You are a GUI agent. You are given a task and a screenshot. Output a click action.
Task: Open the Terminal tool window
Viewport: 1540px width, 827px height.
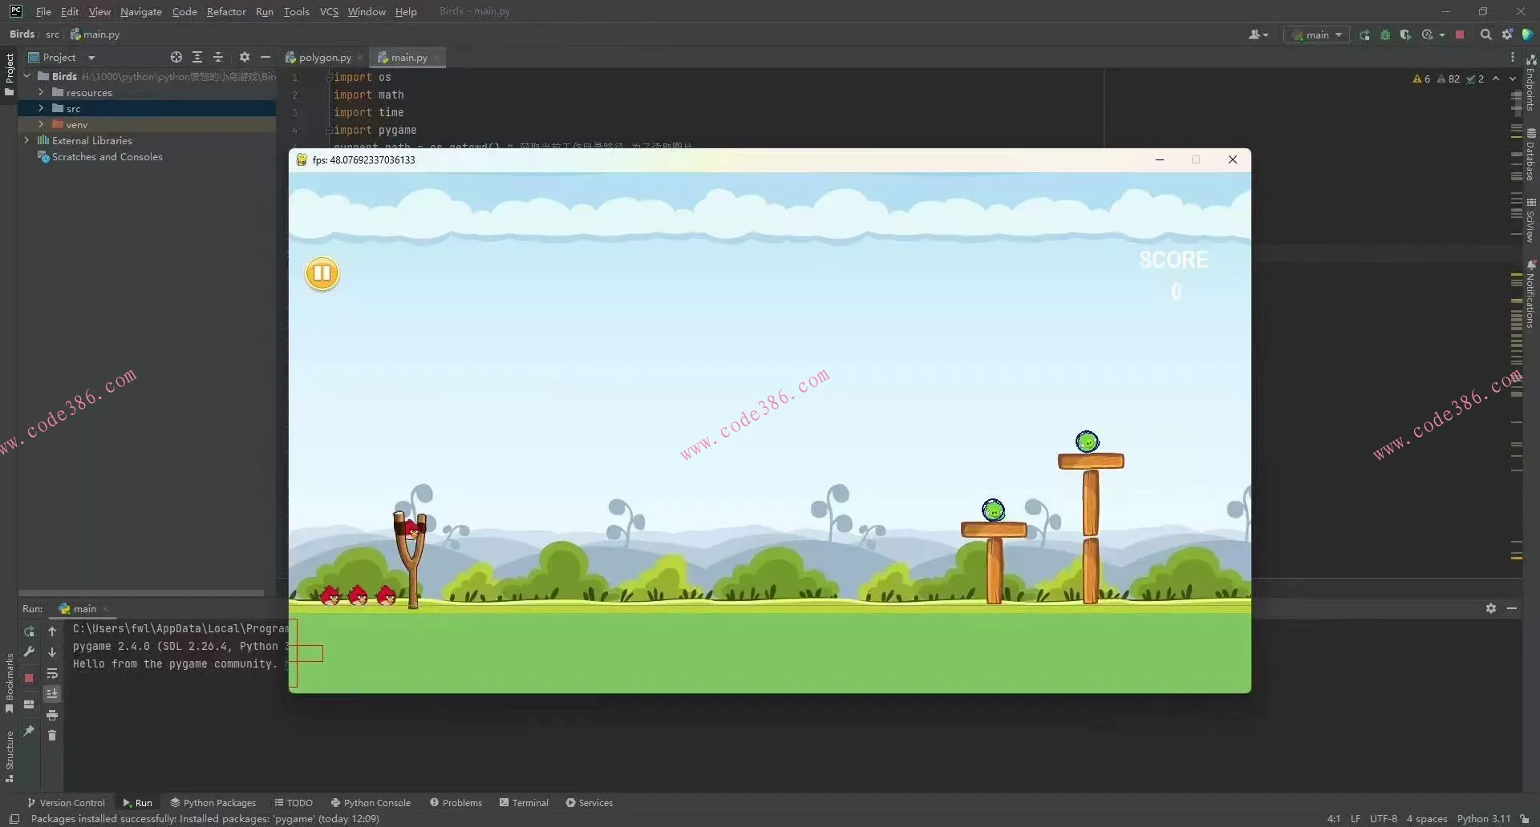click(524, 802)
